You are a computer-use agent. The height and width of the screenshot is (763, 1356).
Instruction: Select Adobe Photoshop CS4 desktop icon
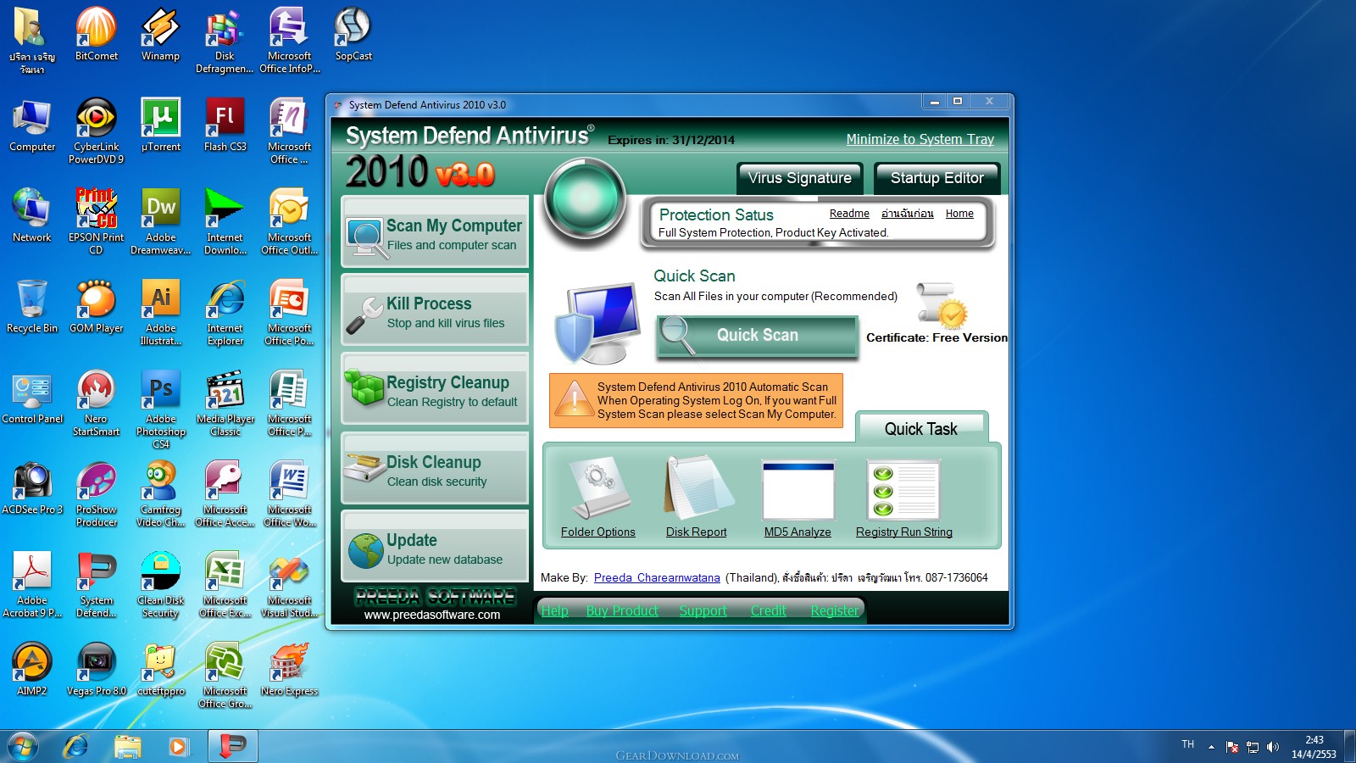[x=161, y=409]
